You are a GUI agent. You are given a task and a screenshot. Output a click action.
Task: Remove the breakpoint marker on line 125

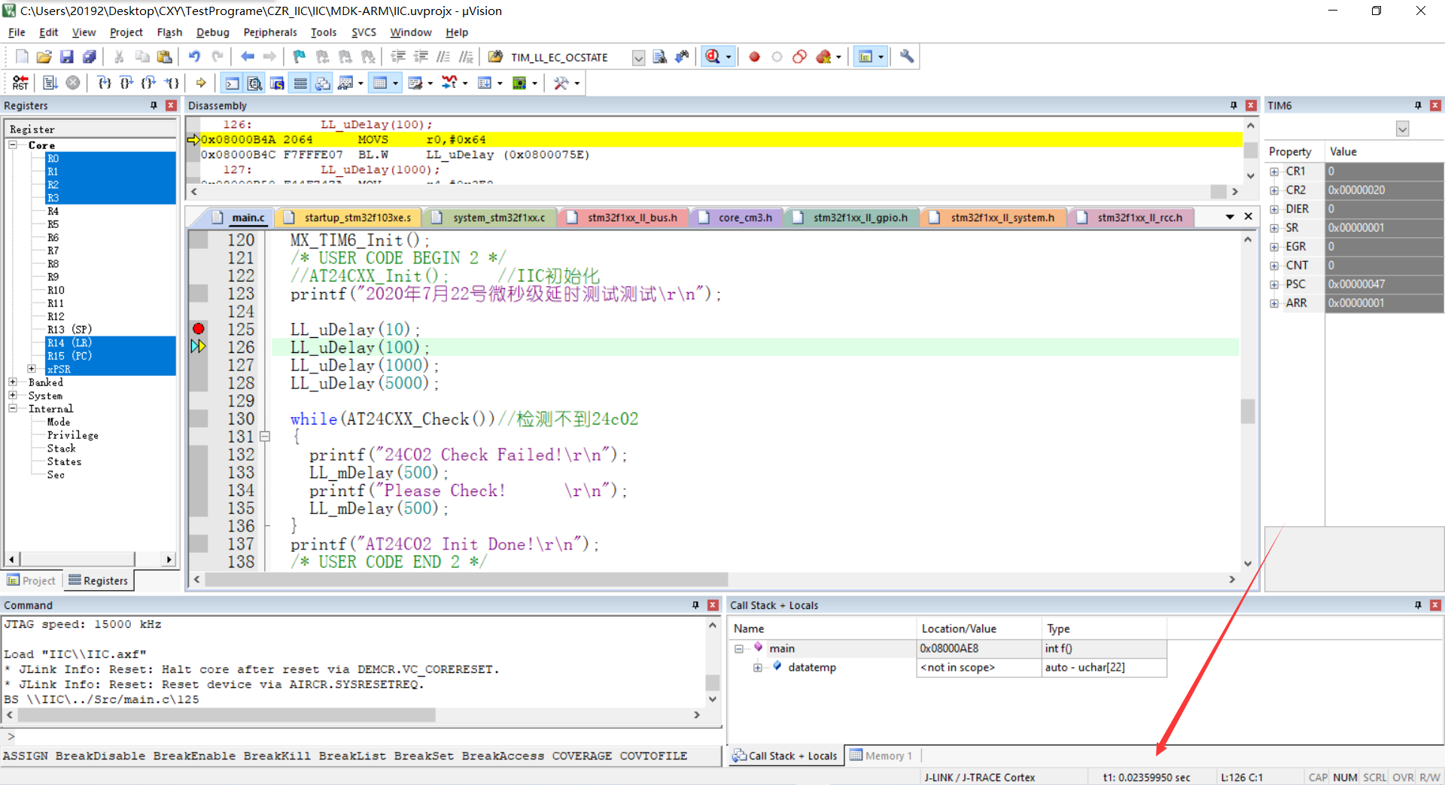click(199, 328)
